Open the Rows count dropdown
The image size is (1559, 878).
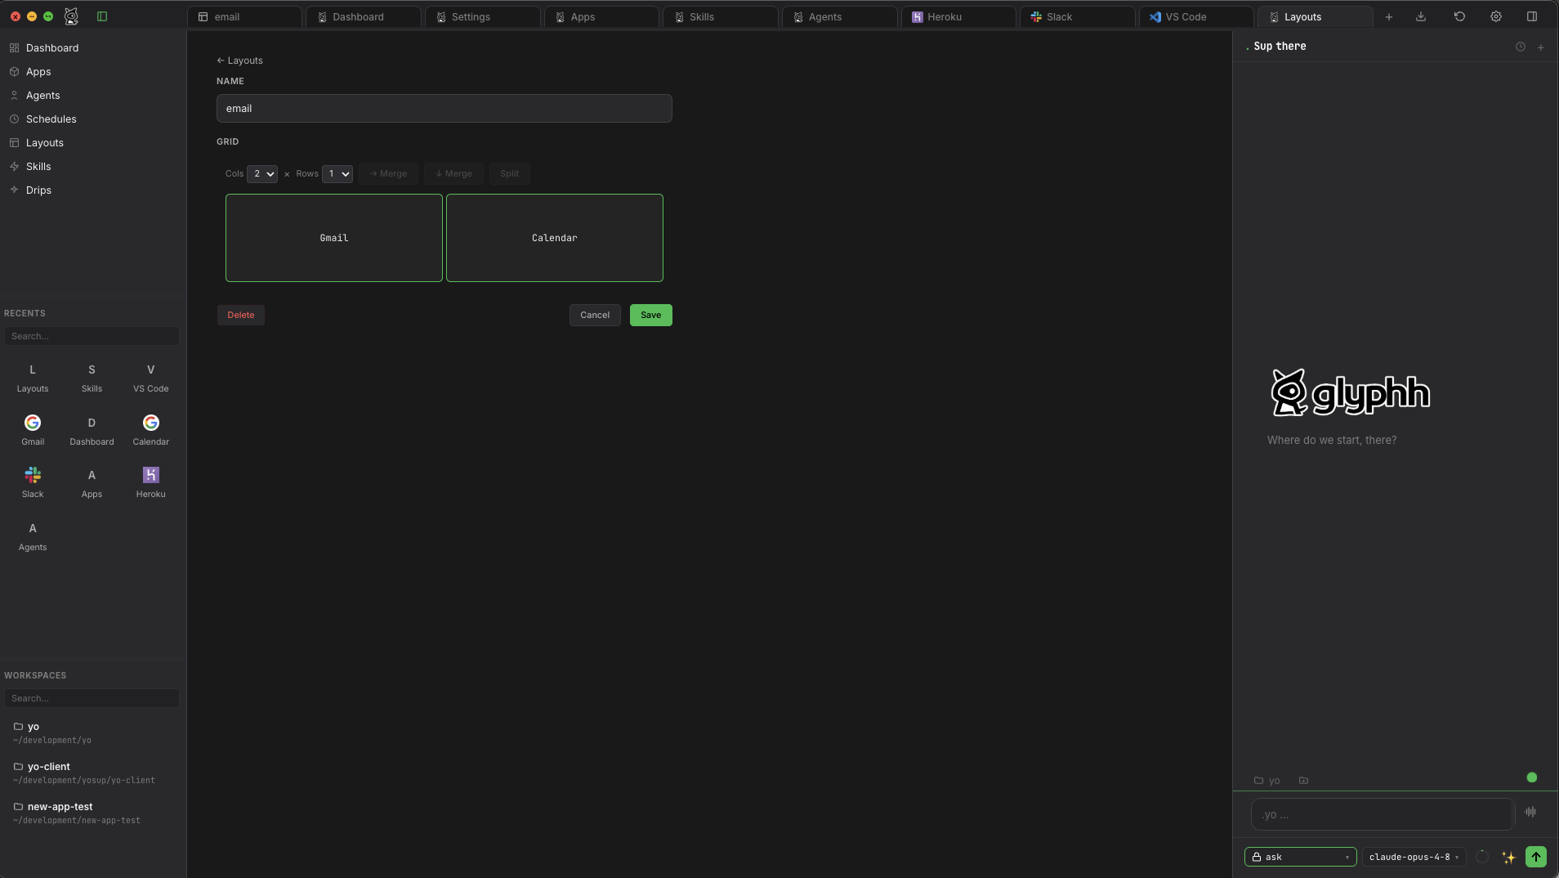(337, 174)
